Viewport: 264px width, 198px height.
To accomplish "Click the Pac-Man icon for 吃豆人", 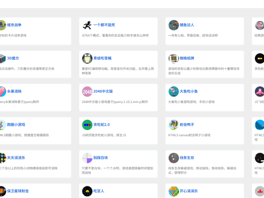I will (87, 191).
